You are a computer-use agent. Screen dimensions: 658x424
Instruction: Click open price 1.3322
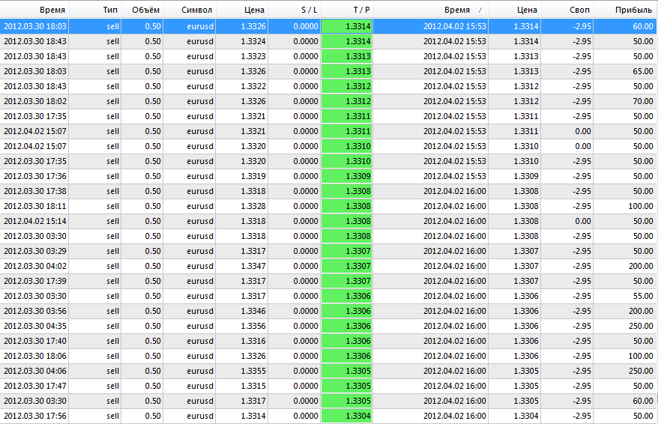pyautogui.click(x=253, y=86)
